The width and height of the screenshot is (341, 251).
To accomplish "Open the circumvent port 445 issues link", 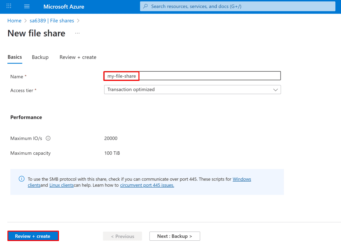I will click(x=147, y=185).
